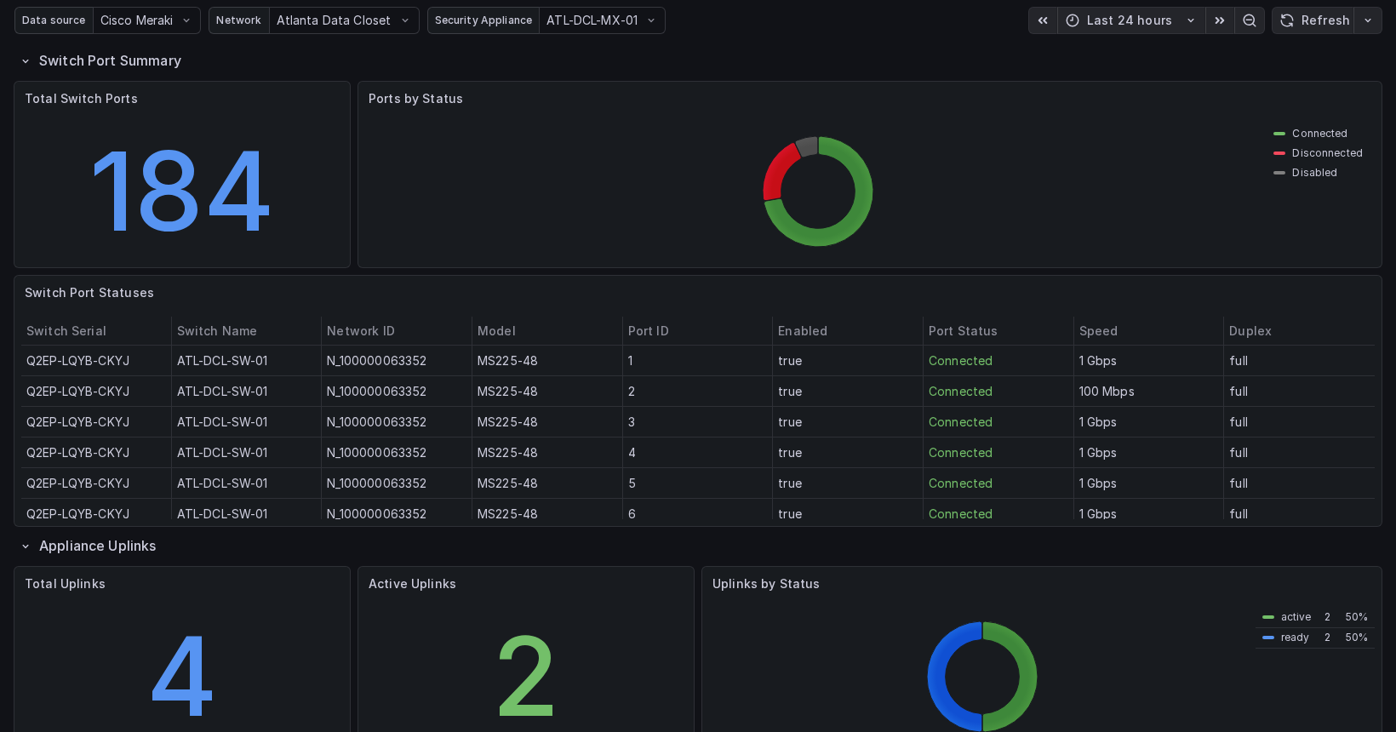Click the Total Switch Ports panel title
This screenshot has height=732, width=1396.
[81, 99]
